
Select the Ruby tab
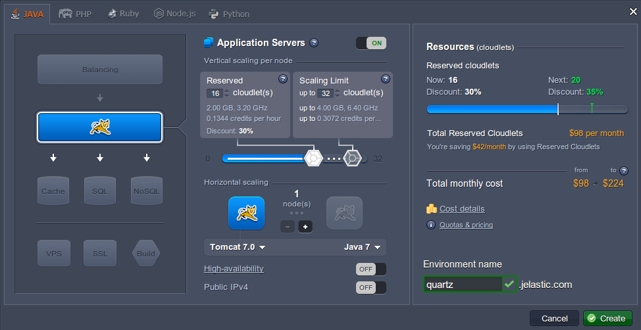(124, 14)
